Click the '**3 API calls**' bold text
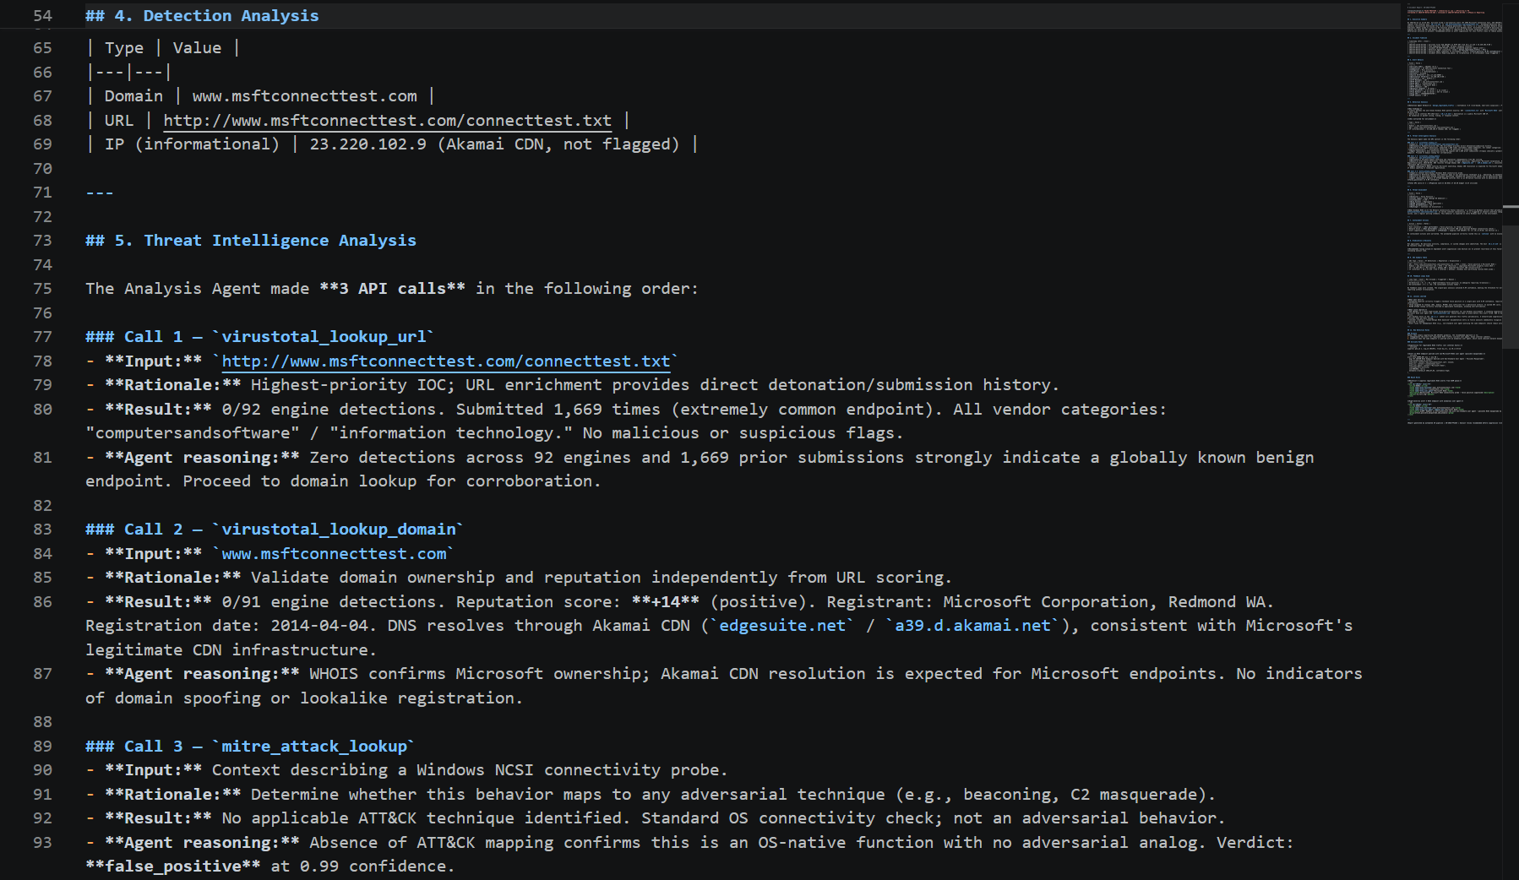 pos(392,289)
